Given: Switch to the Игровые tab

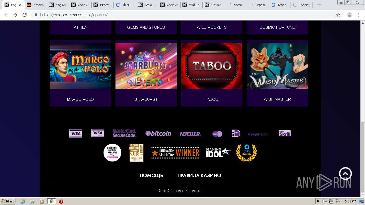Looking at the screenshot, I should point(35,5).
